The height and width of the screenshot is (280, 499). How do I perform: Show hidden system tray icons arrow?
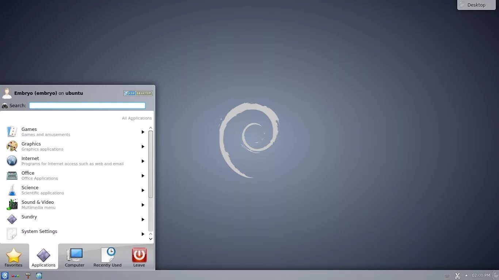[466, 276]
